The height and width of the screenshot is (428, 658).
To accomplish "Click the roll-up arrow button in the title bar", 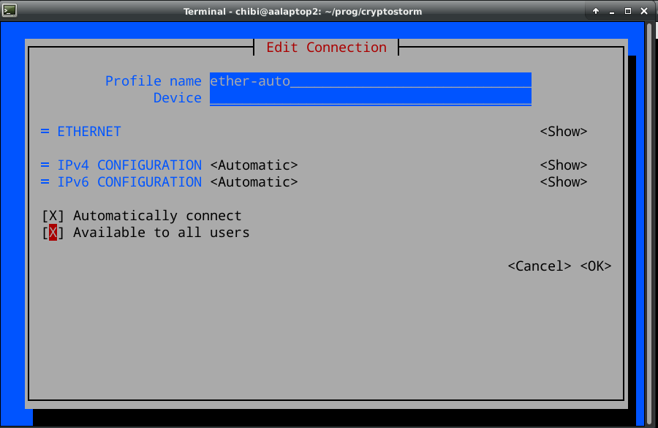I will point(596,11).
